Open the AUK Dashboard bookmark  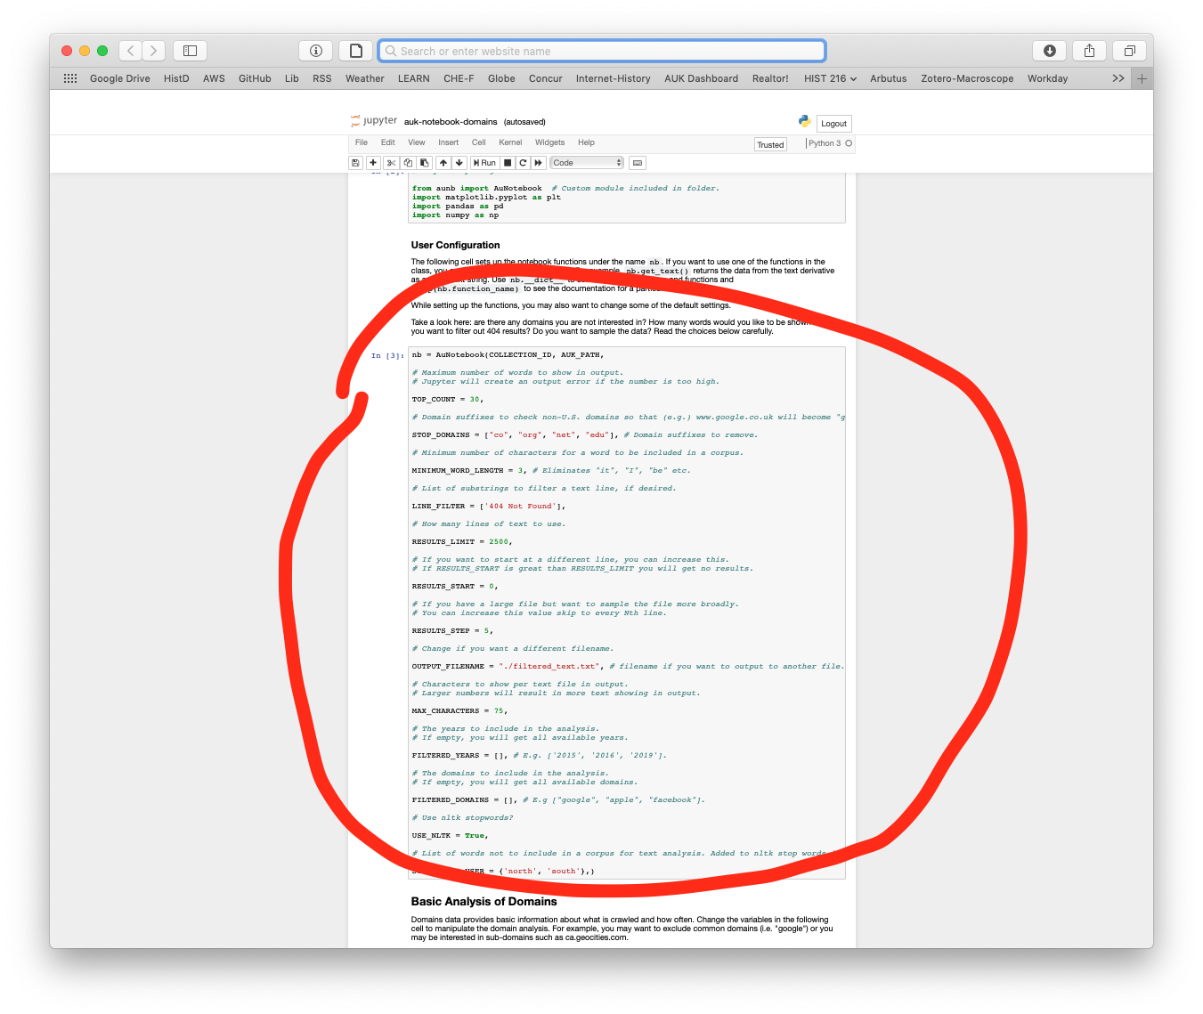702,78
